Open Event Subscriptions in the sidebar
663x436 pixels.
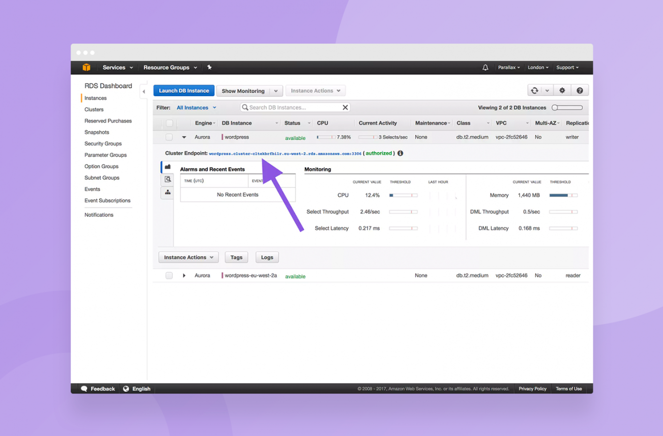pyautogui.click(x=107, y=201)
